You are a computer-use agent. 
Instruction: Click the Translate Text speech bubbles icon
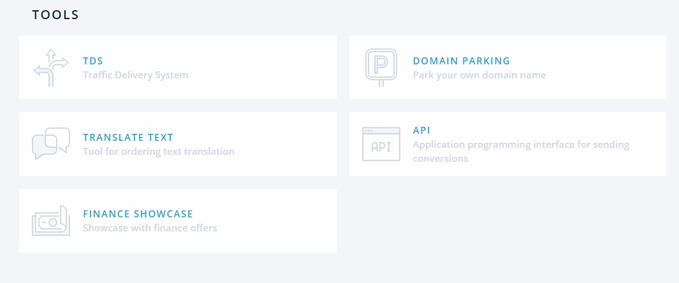coord(51,144)
